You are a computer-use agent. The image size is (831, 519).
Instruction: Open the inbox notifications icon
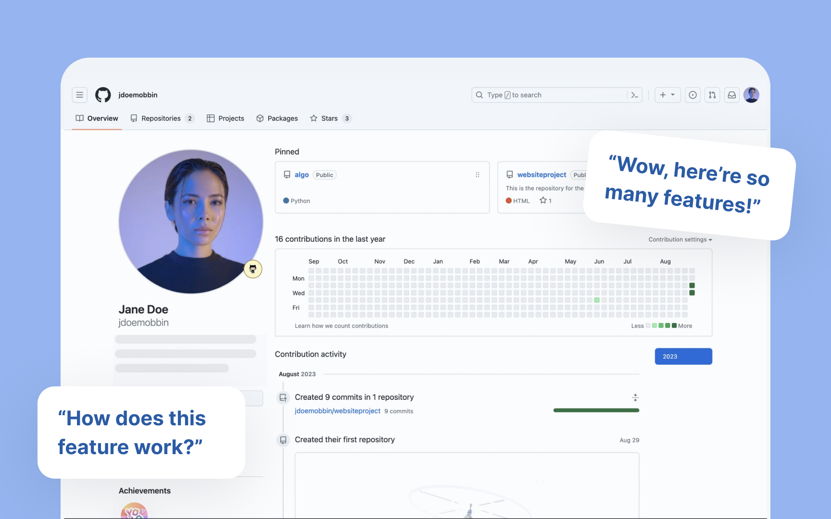point(731,95)
